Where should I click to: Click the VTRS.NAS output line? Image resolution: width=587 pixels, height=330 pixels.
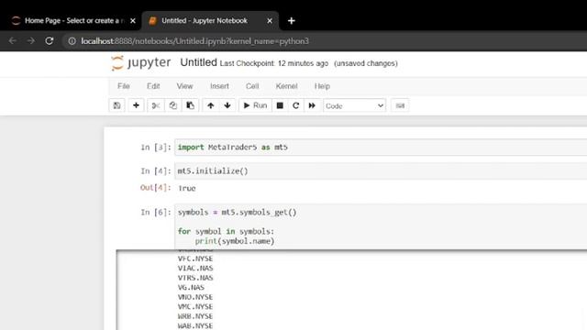click(195, 278)
